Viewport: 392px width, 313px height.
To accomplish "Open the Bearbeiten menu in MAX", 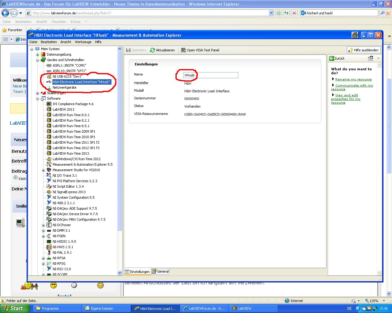I will tap(49, 42).
